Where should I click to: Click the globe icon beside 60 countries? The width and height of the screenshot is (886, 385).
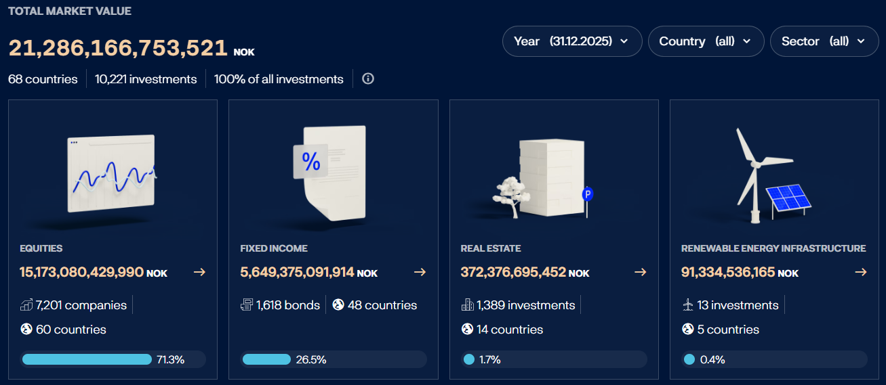tap(26, 330)
